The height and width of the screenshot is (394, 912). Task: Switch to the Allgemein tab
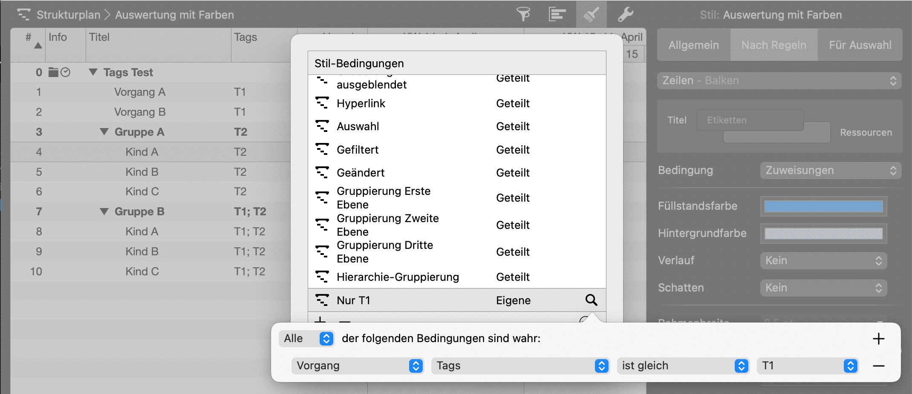pyautogui.click(x=693, y=45)
